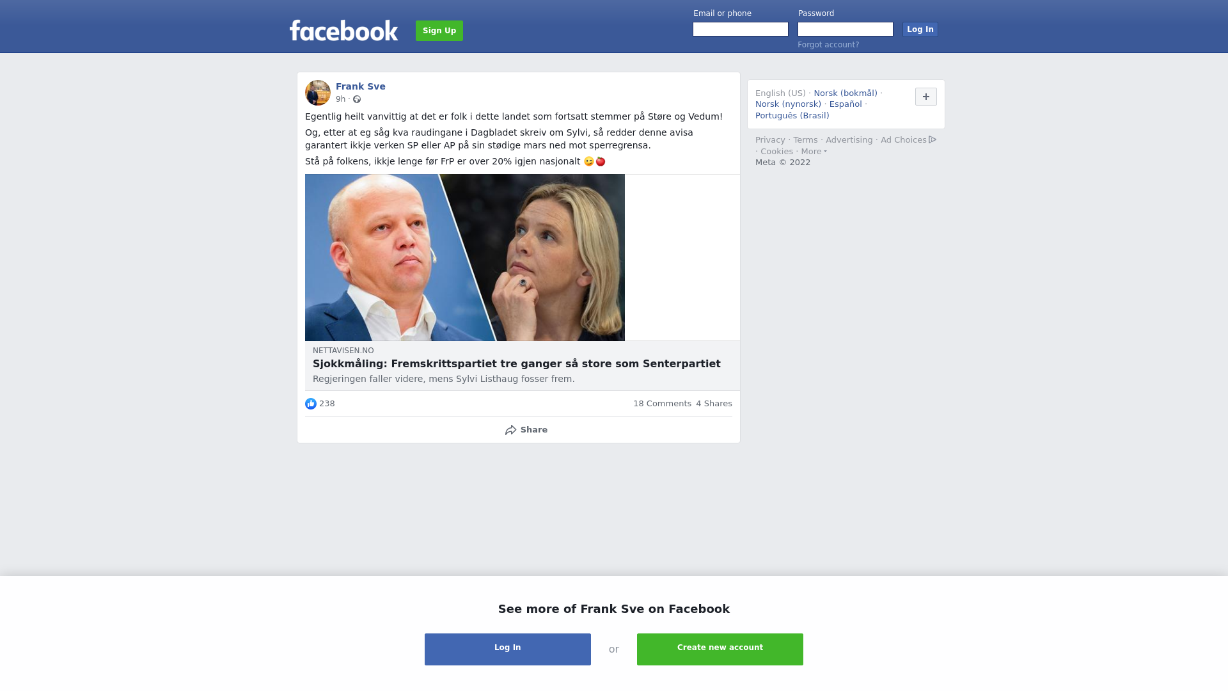1228x691 pixels.
Task: Click the blue like reaction icon
Action: [x=311, y=404]
